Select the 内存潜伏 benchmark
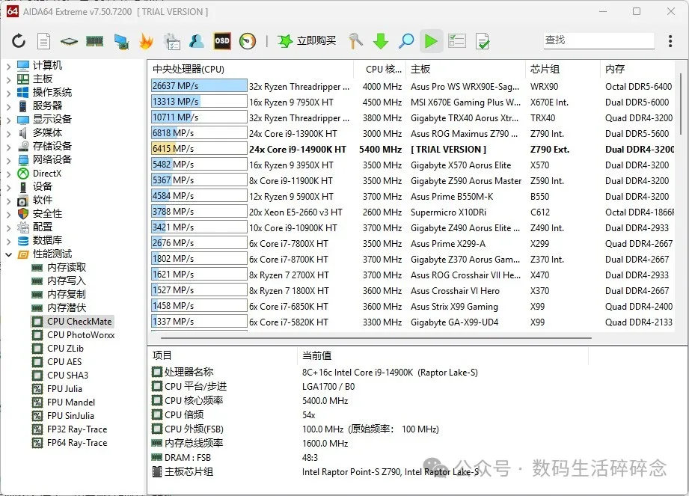 click(67, 308)
